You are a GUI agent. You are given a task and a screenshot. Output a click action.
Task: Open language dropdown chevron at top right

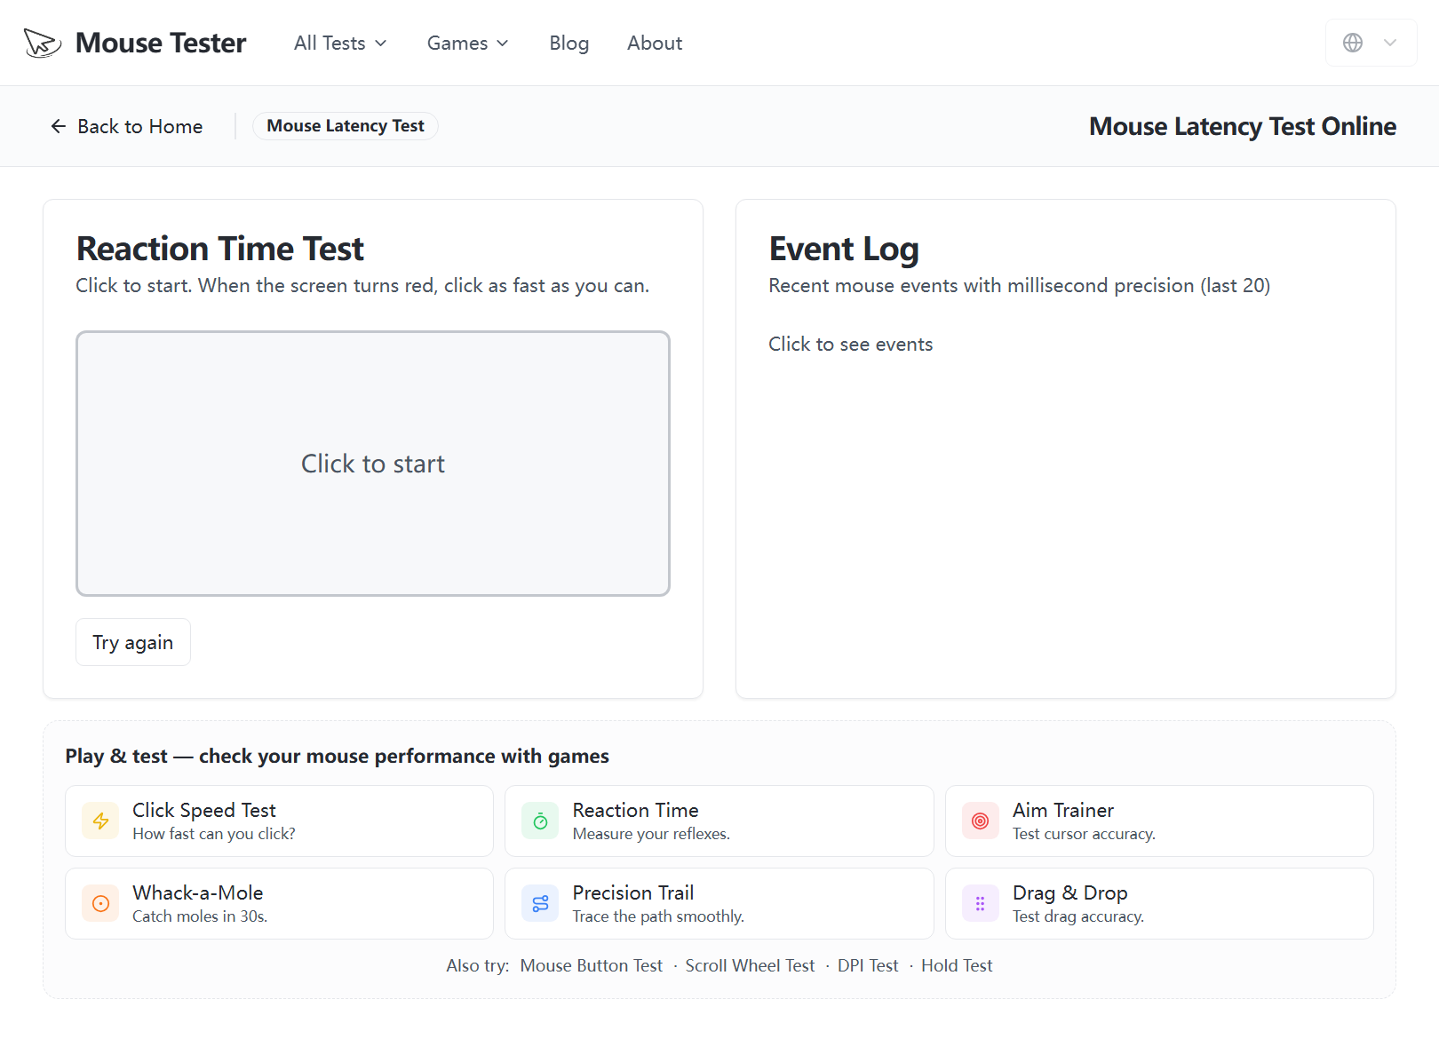coord(1390,43)
